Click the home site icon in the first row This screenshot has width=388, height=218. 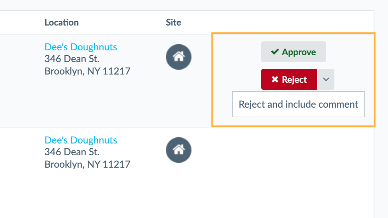(178, 57)
